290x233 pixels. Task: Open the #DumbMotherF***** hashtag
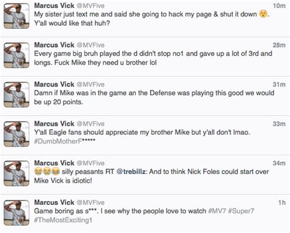click(x=65, y=141)
